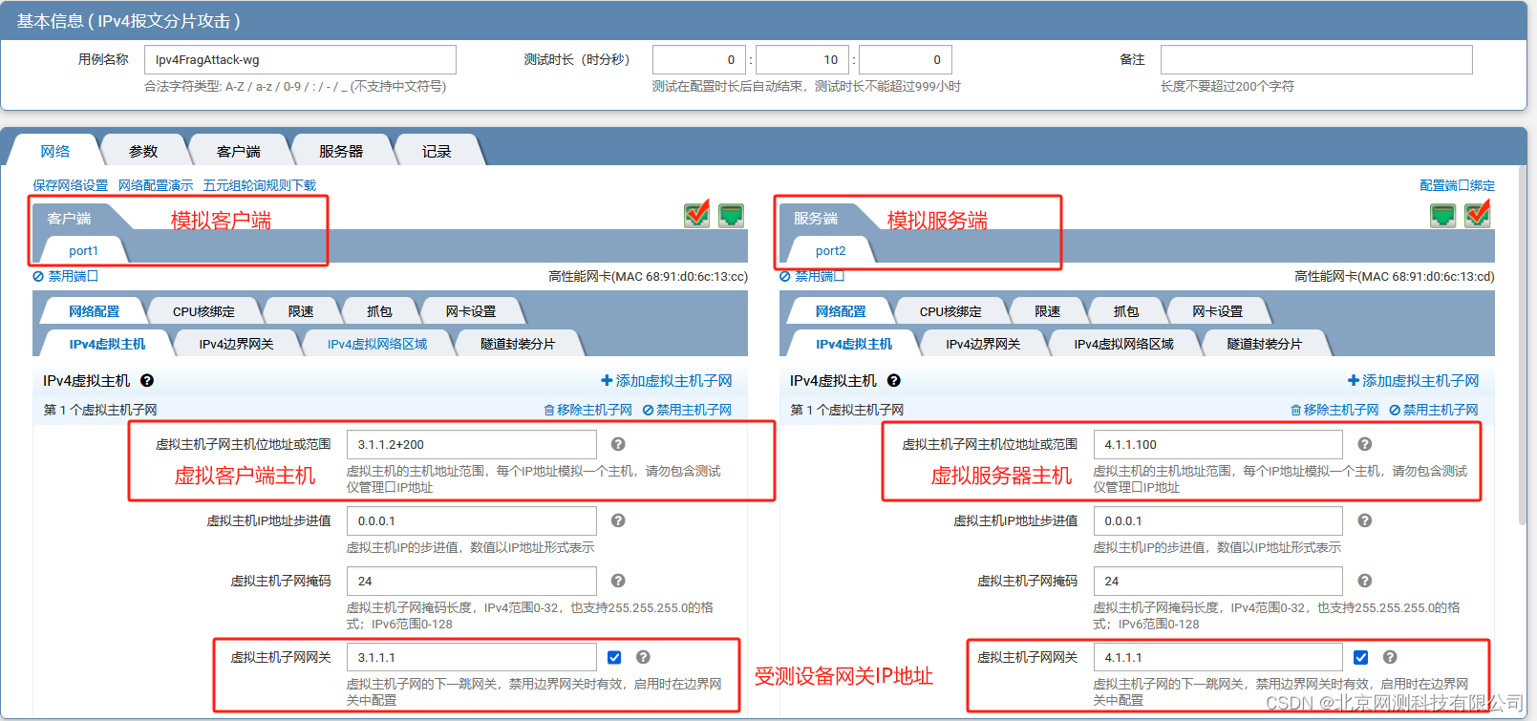Click the 测试时长 seconds field
Viewport: 1537px width, 721px height.
(x=906, y=59)
